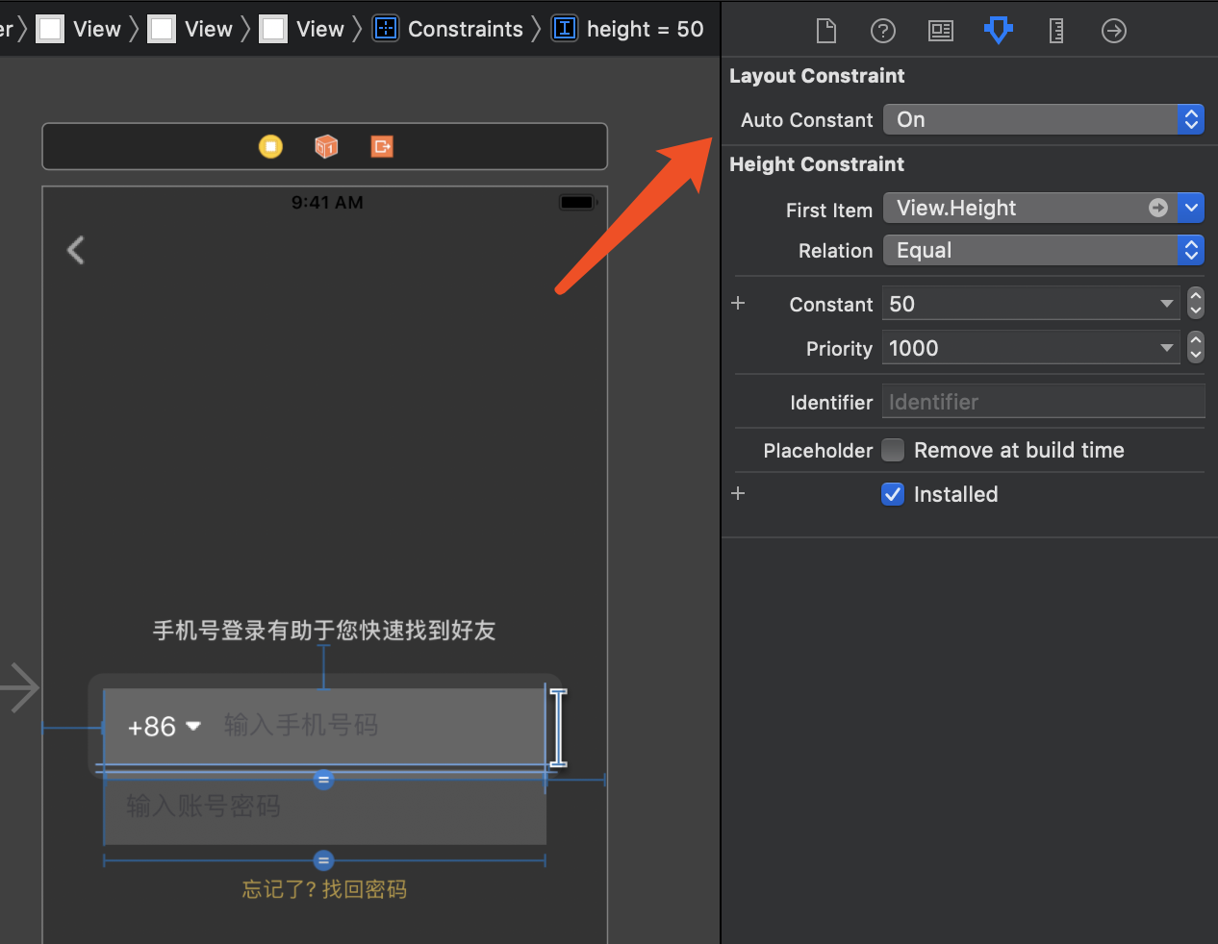Open the Attributes inspector
Viewport: 1218px width, 944px height.
click(x=999, y=31)
